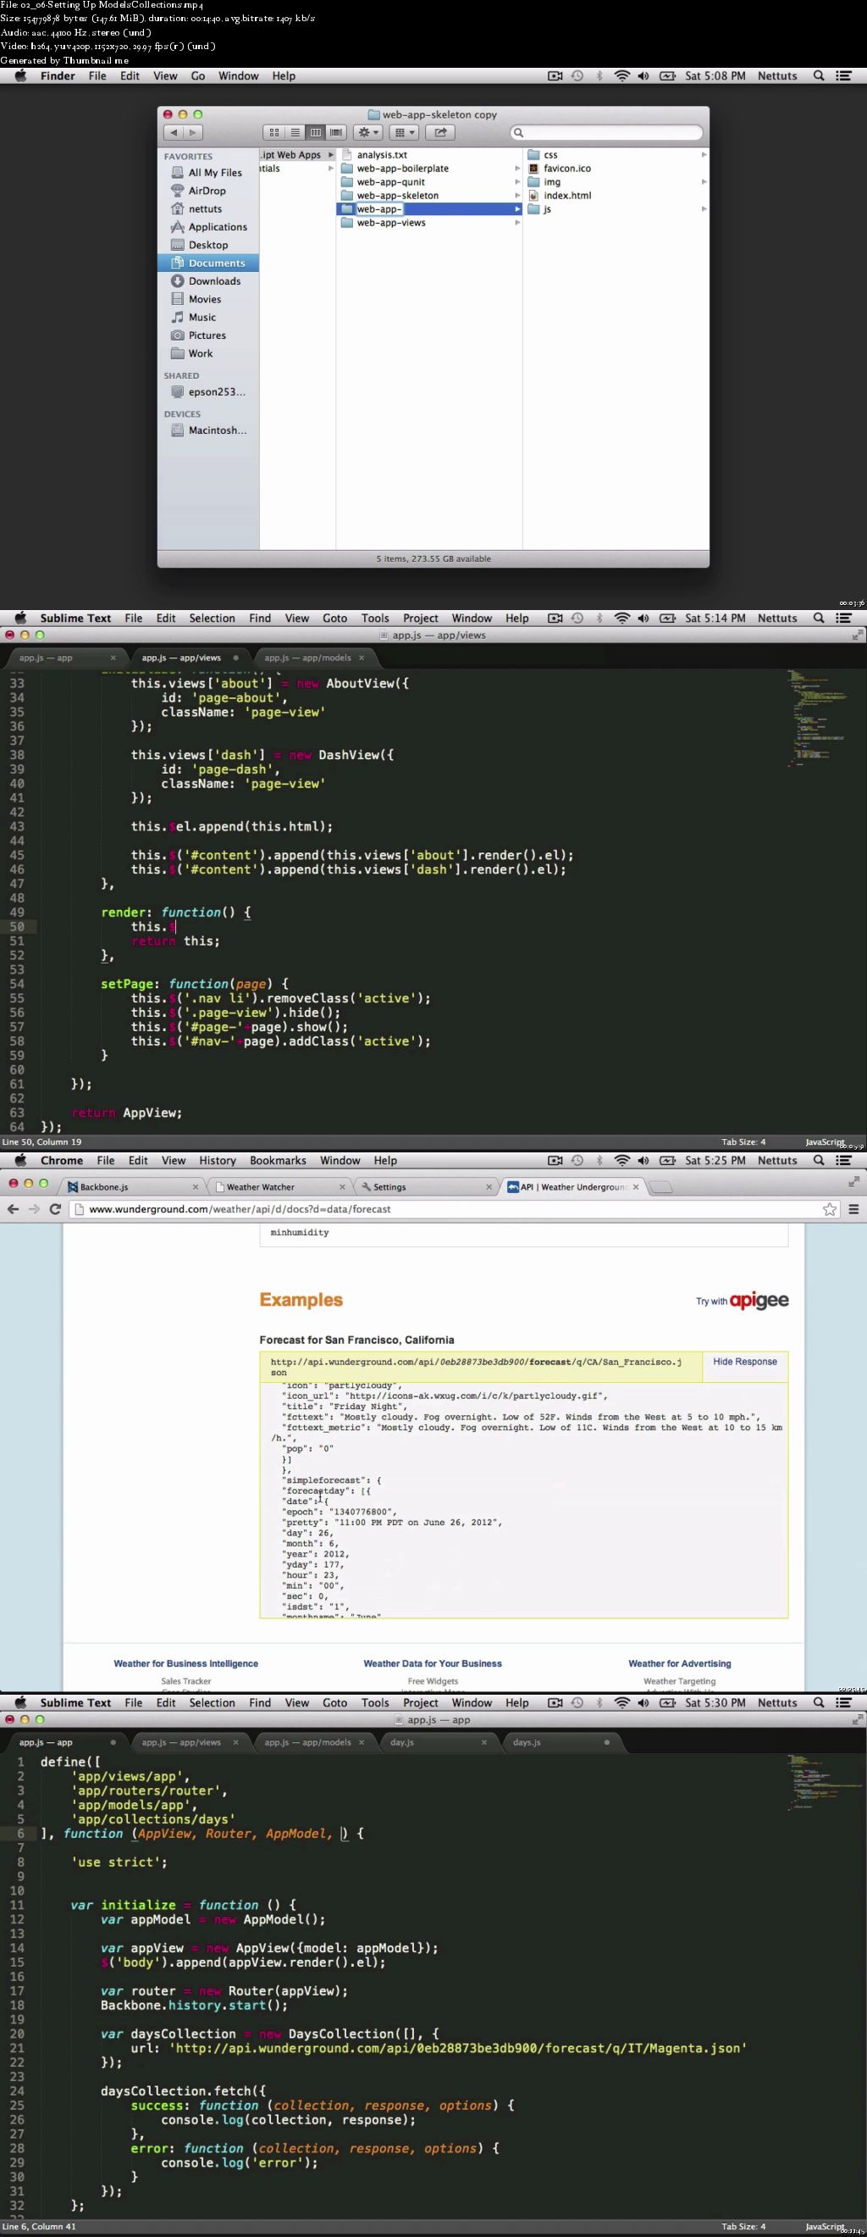This screenshot has width=867, height=2237.
Task: Click the Backbone.js tab in Chrome
Action: [x=104, y=1187]
